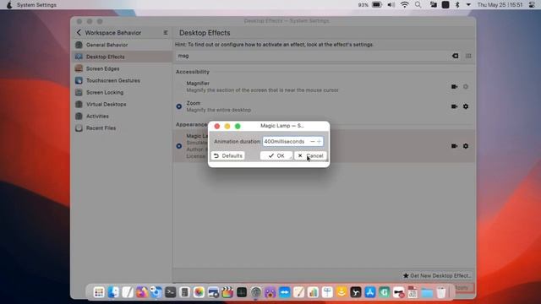Open the sidebar hamburger menu
541x304 pixels.
166,32
